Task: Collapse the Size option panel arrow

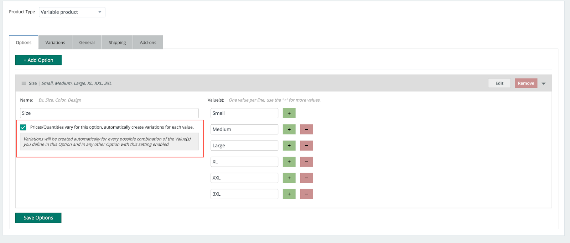Action: point(544,83)
